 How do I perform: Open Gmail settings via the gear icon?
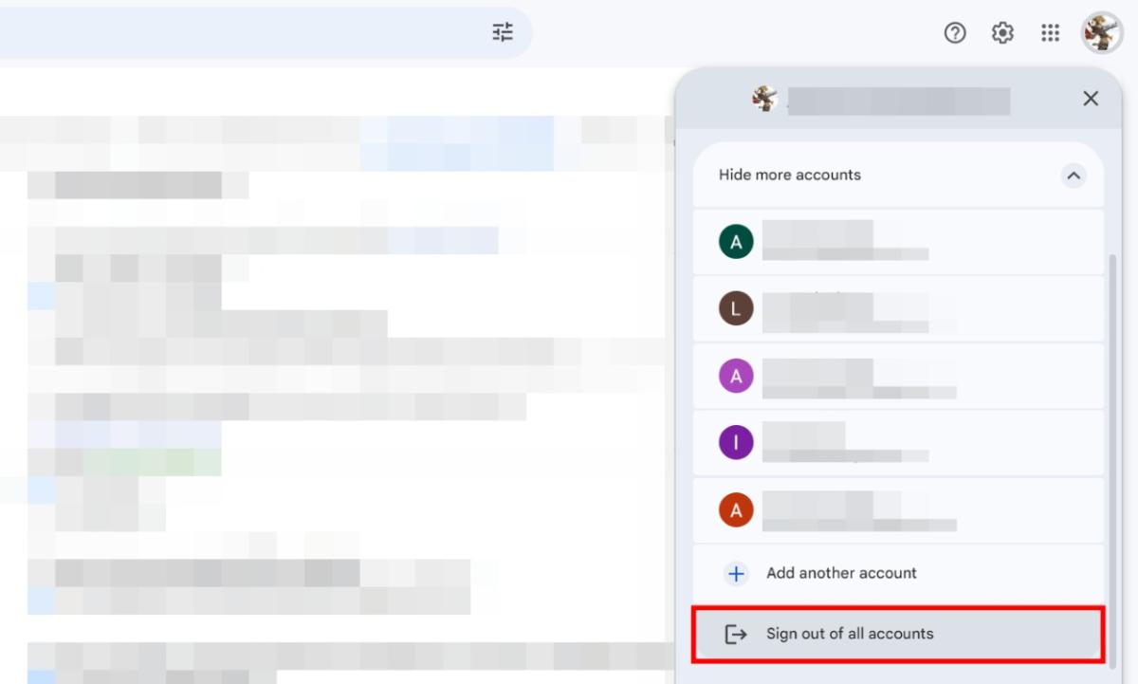point(1001,32)
